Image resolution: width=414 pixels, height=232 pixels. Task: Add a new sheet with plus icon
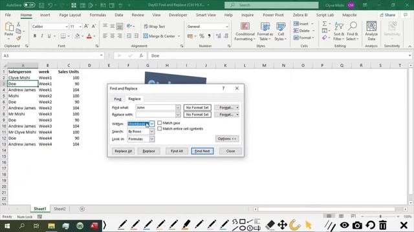(x=82, y=209)
